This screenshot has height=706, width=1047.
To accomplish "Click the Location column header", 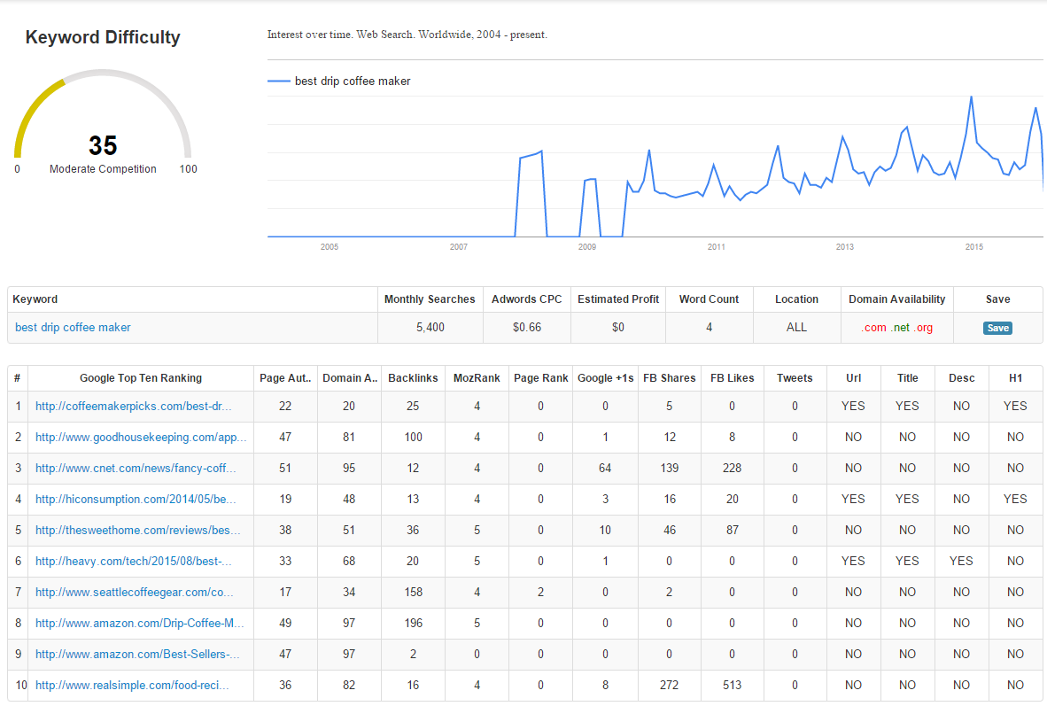I will (796, 299).
